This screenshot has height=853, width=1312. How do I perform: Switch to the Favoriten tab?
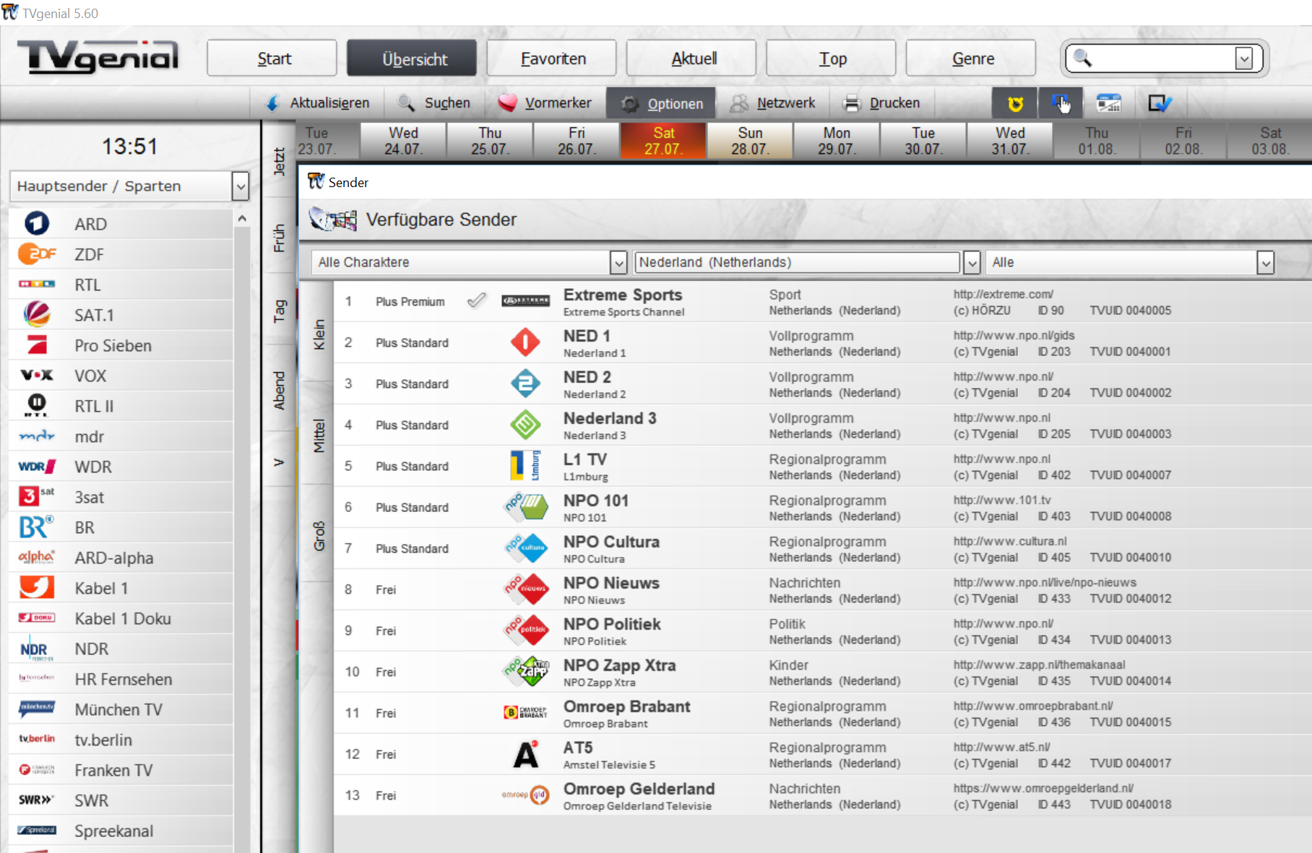point(551,58)
